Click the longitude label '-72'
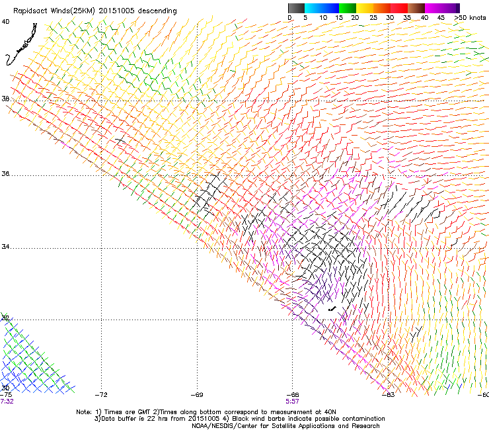The width and height of the screenshot is (489, 430). point(101,395)
